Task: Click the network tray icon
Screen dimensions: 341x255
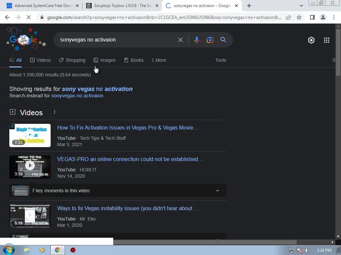Action: click(x=291, y=250)
